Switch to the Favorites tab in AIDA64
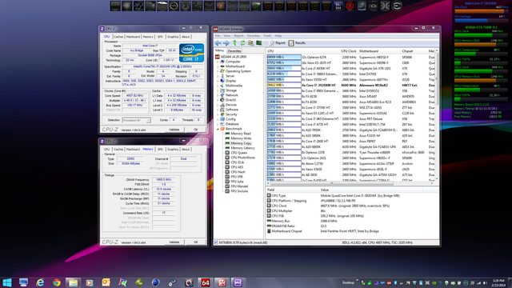 pos(234,51)
